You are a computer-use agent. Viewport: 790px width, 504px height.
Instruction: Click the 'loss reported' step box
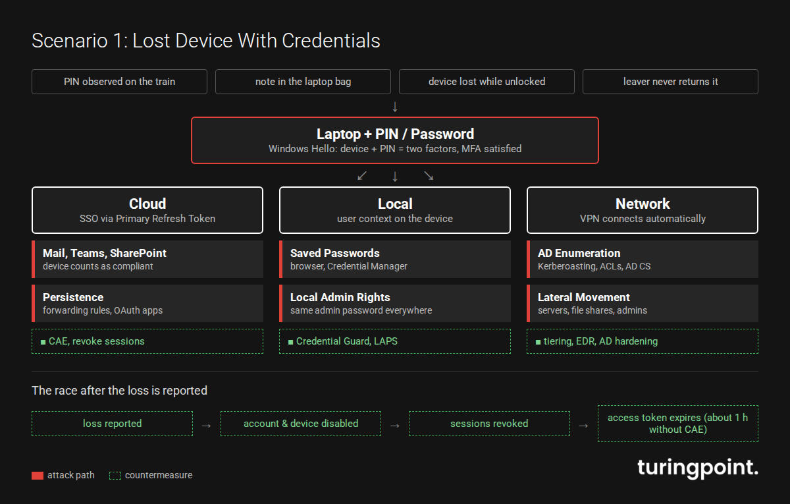(112, 424)
